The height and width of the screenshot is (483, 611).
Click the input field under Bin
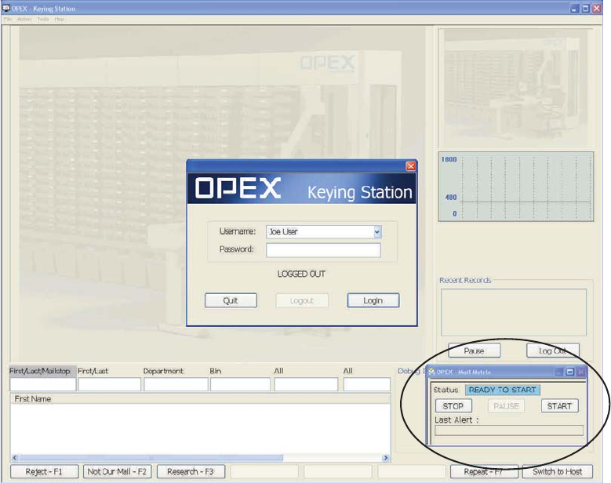tap(240, 384)
